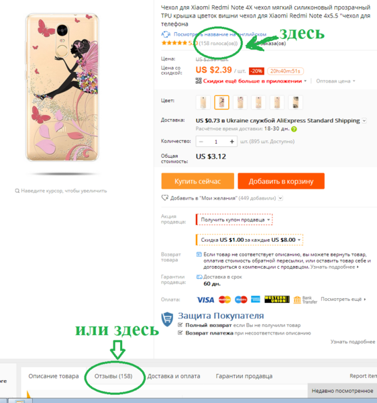Screen dimensions: 377x403
Task: Click the Buyer Protection shield icon
Action: coord(167,319)
